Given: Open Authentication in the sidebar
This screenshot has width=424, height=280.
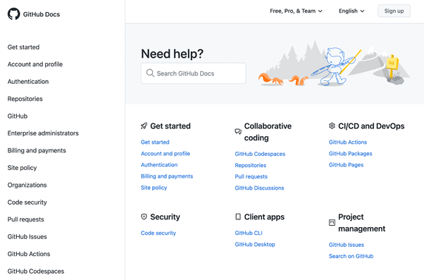Looking at the screenshot, I should [28, 82].
